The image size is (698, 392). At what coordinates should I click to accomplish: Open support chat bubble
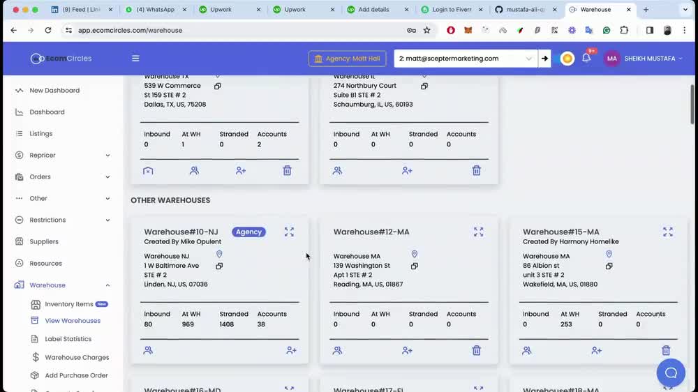pos(671,373)
